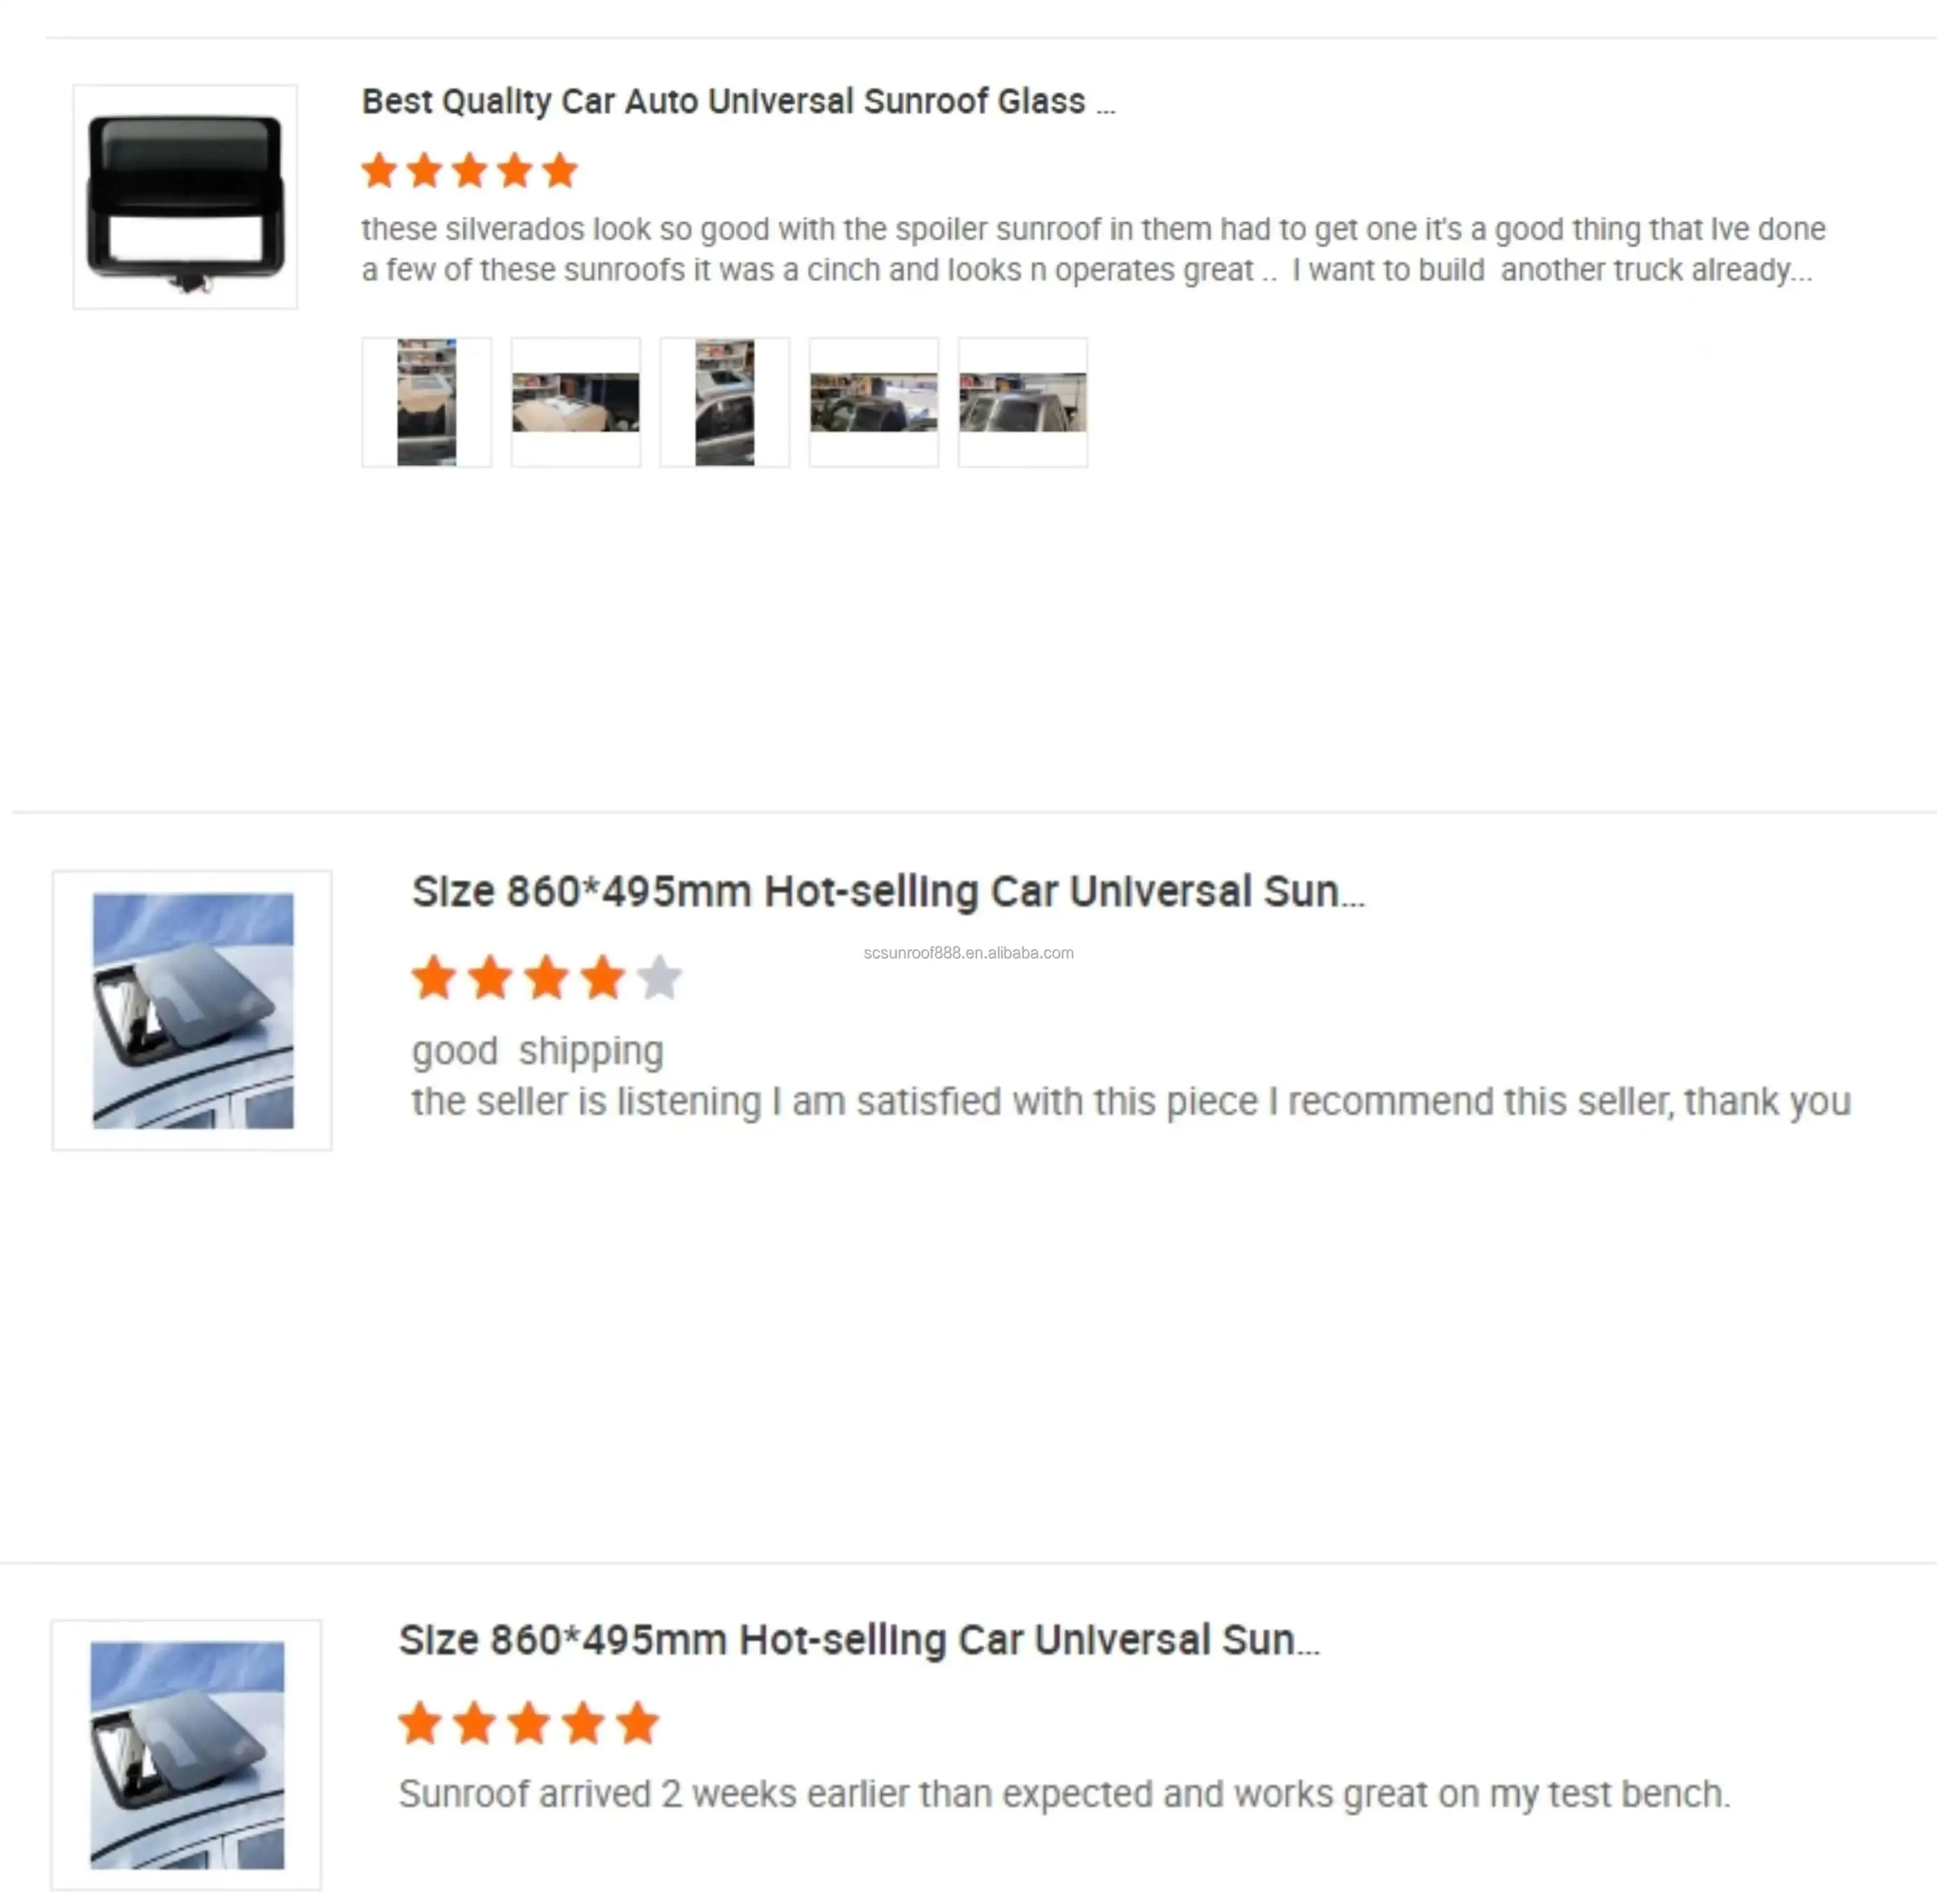Open 'Best Quality Car Auto Universal Sunroof Glass' title

[x=738, y=101]
